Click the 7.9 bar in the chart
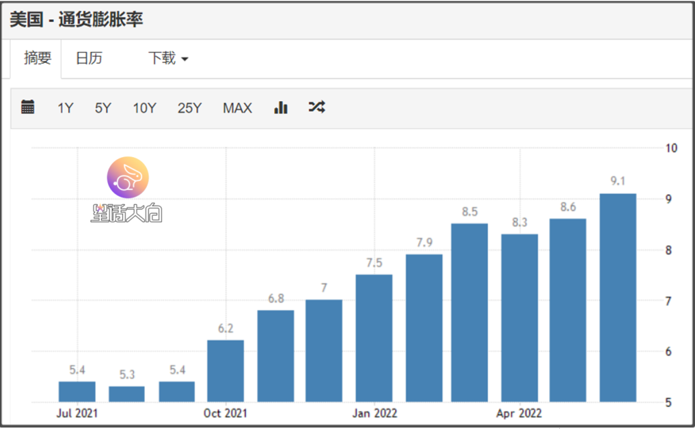695x429 pixels. tap(423, 329)
